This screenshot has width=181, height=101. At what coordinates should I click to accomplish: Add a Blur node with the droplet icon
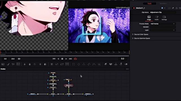click(x=45, y=64)
